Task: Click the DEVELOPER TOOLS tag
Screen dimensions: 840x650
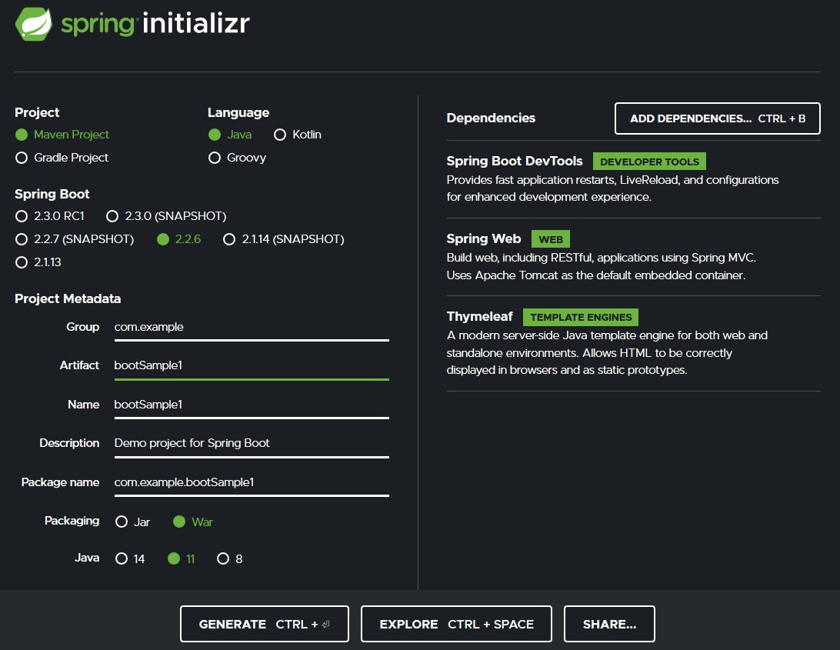Action: coord(649,162)
